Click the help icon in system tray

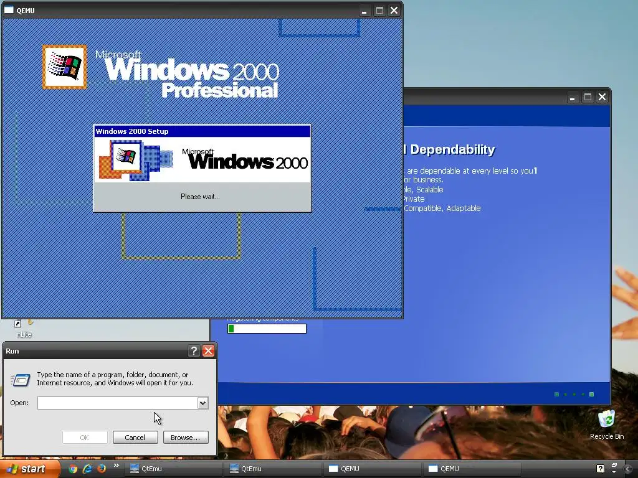click(600, 469)
